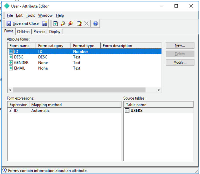The height and width of the screenshot is (174, 200).
Task: Open the Tools menu
Action: [x=30, y=15]
